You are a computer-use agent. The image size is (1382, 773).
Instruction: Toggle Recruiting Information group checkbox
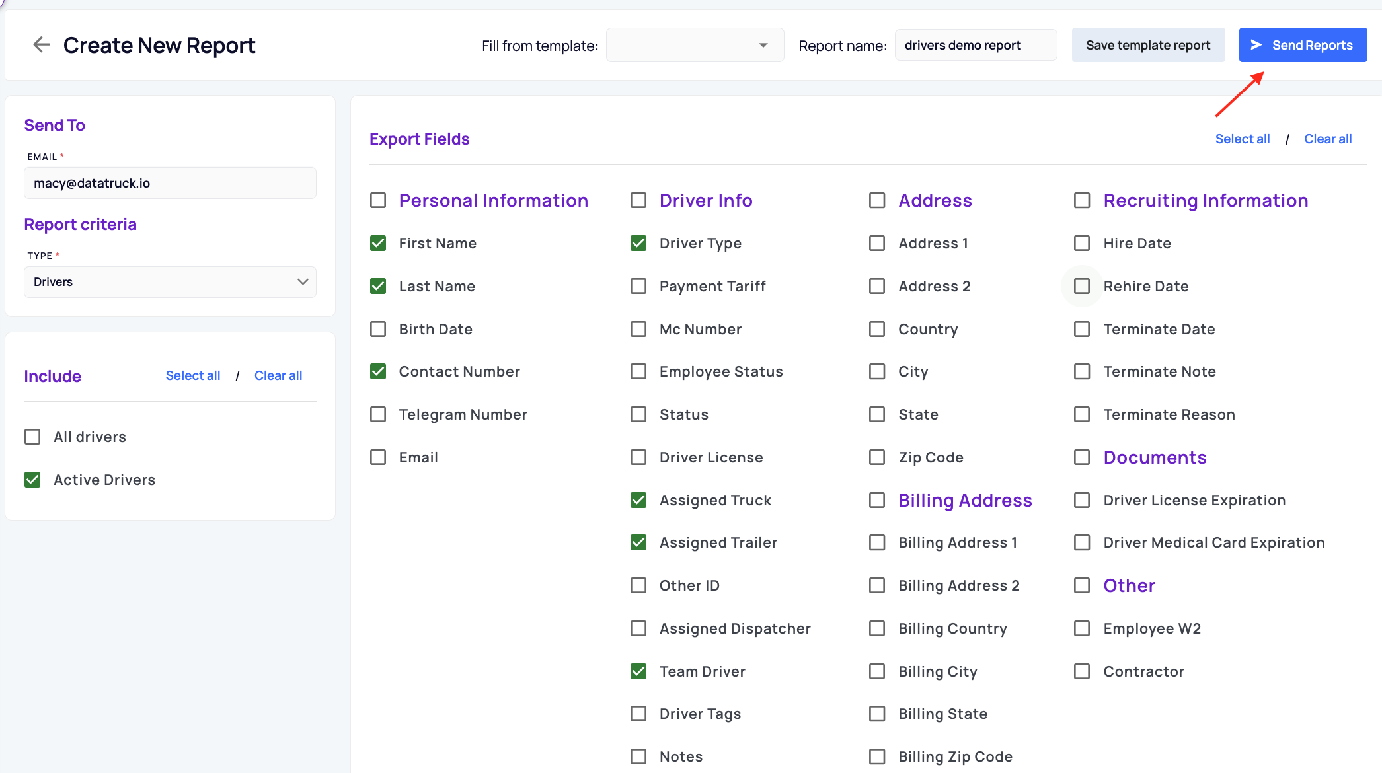1082,200
